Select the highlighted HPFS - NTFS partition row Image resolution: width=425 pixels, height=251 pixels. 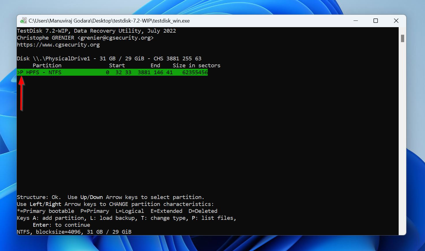[x=112, y=72]
